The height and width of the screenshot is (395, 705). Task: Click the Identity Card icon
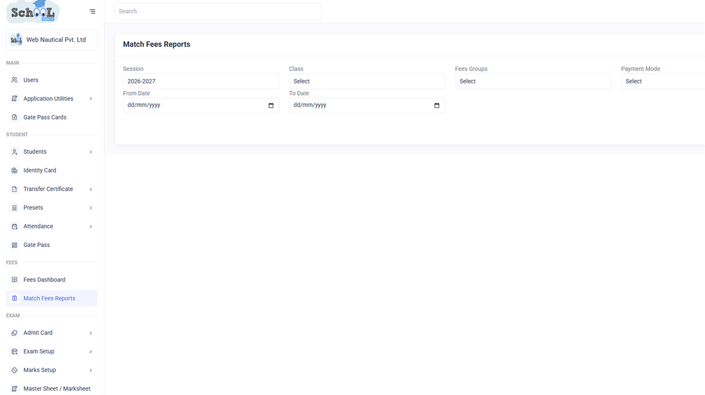tap(14, 170)
